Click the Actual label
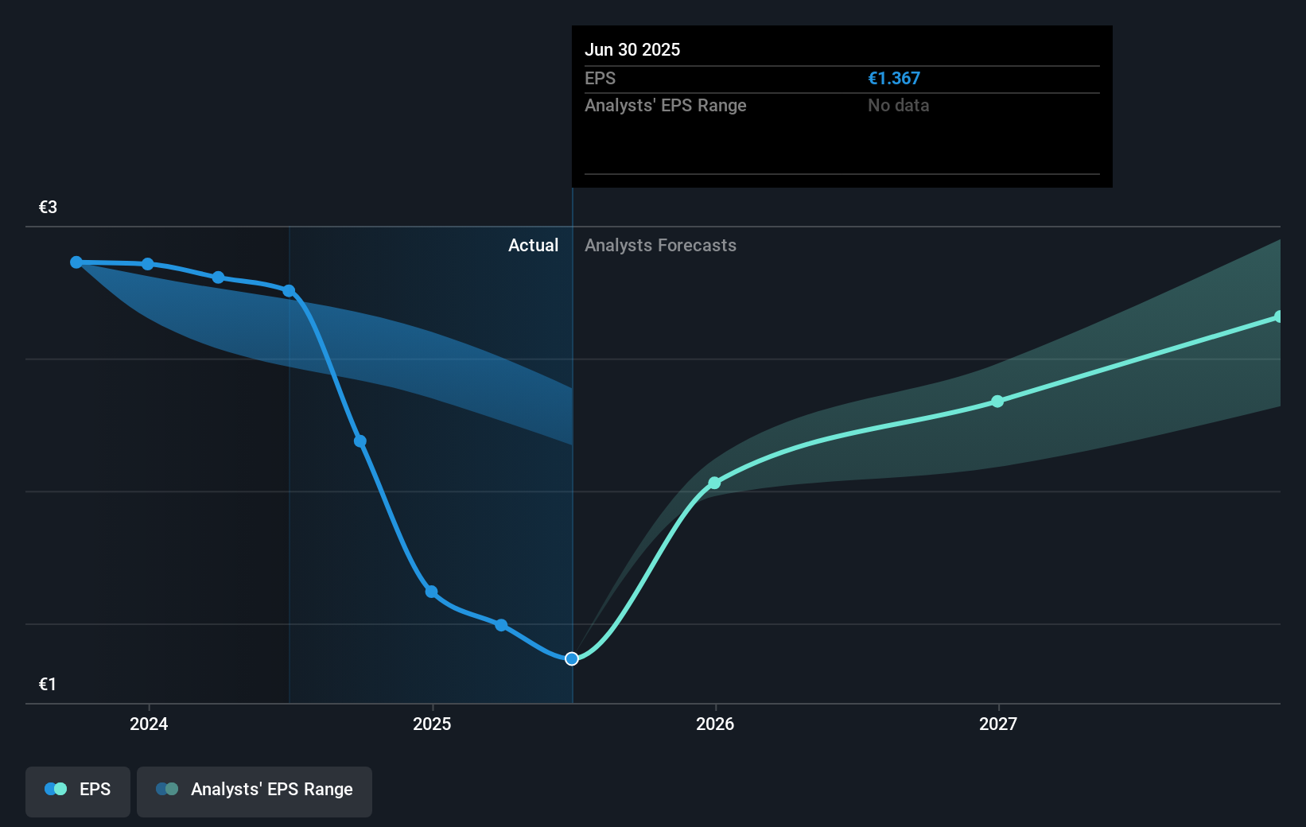The height and width of the screenshot is (827, 1306). click(533, 245)
